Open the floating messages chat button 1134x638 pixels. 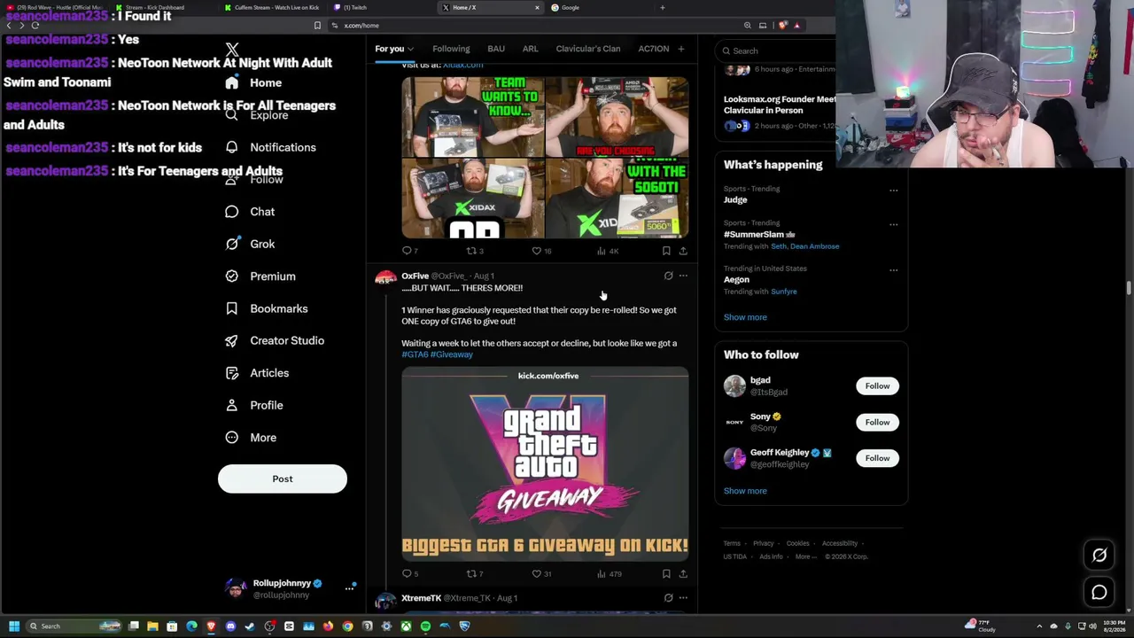[1099, 593]
